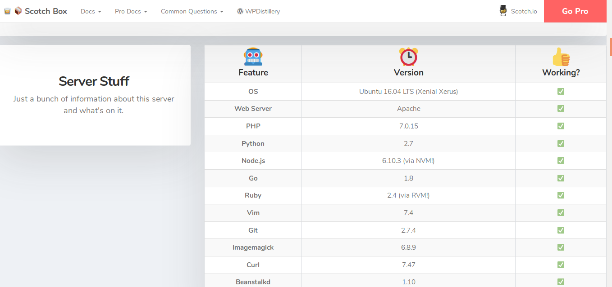
Task: Click the WordPress icon beside WPDistillery
Action: pyautogui.click(x=240, y=11)
